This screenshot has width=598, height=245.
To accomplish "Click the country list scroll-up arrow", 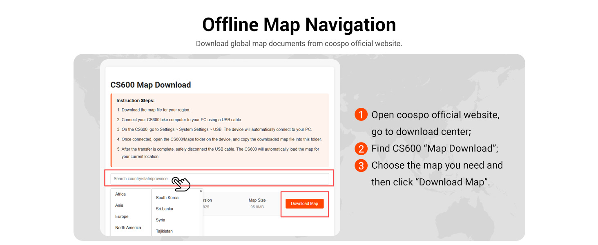I will coord(201,191).
